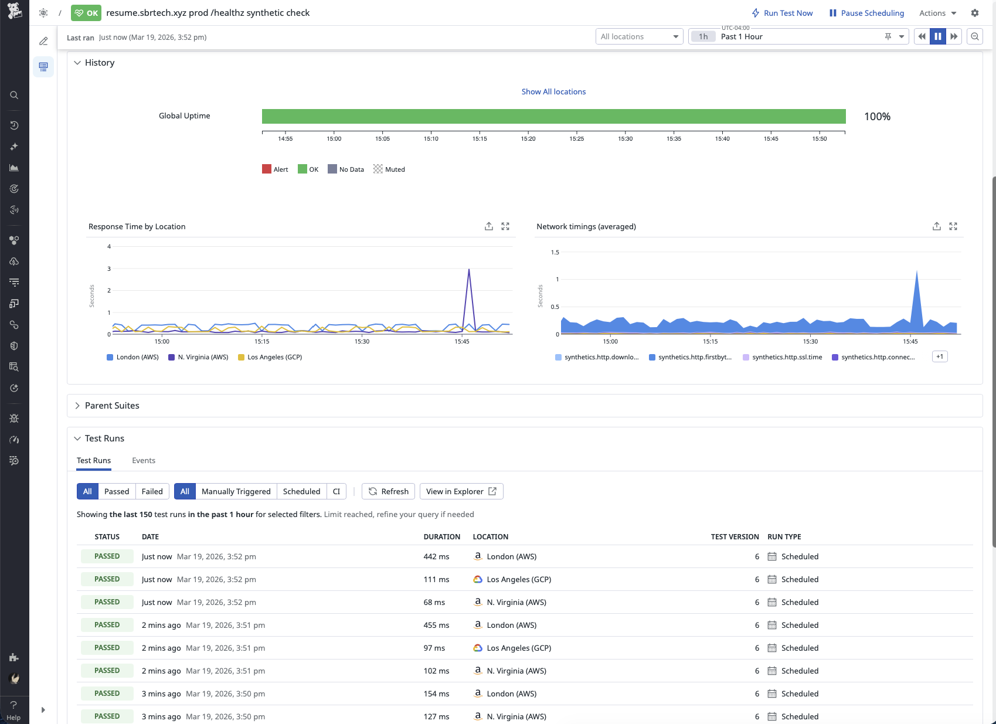Click the edit pencil icon near Last ran

click(43, 41)
